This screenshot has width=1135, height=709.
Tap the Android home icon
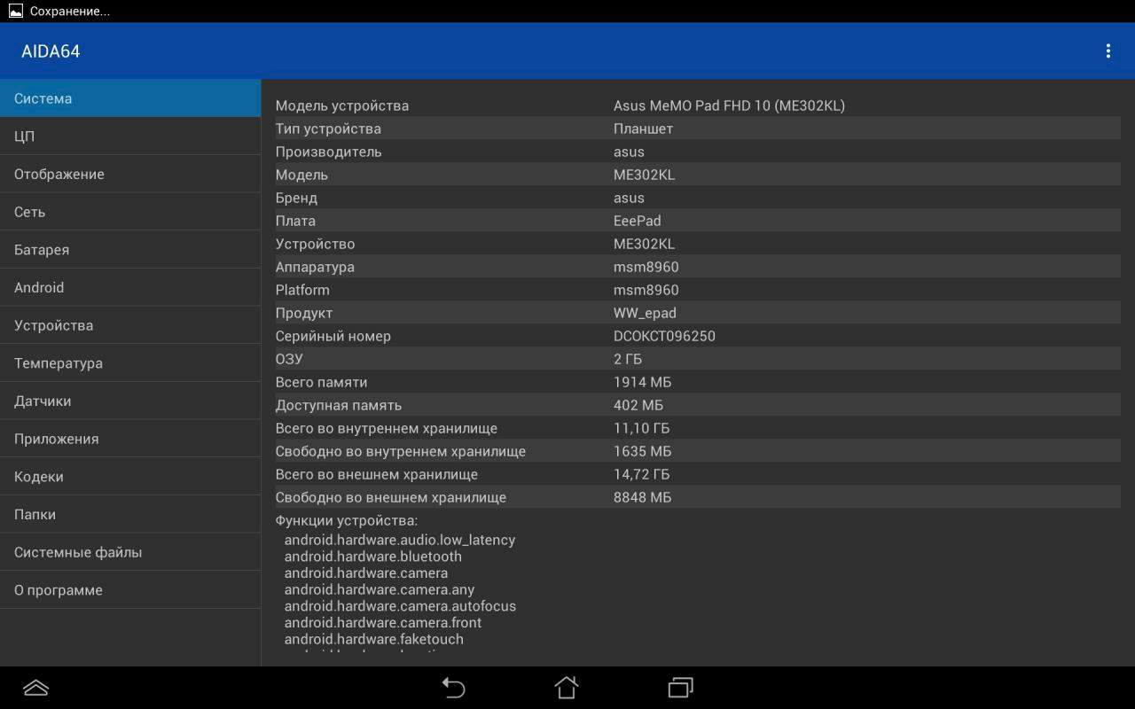pyautogui.click(x=567, y=688)
